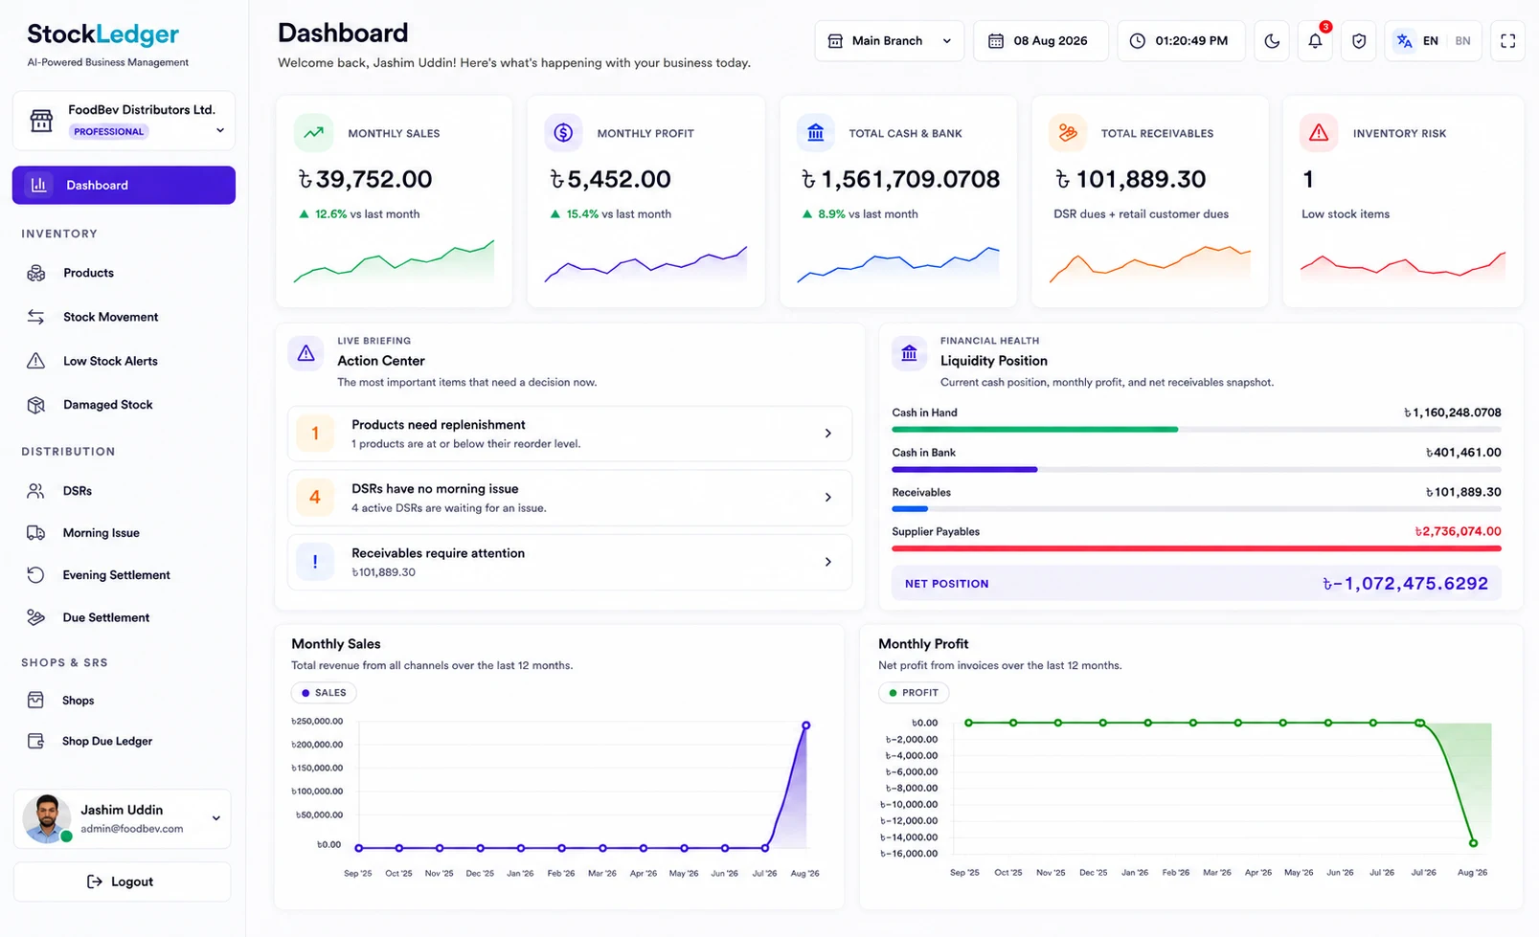This screenshot has height=937, width=1539.
Task: Open the Main Branch dropdown
Action: pyautogui.click(x=890, y=41)
